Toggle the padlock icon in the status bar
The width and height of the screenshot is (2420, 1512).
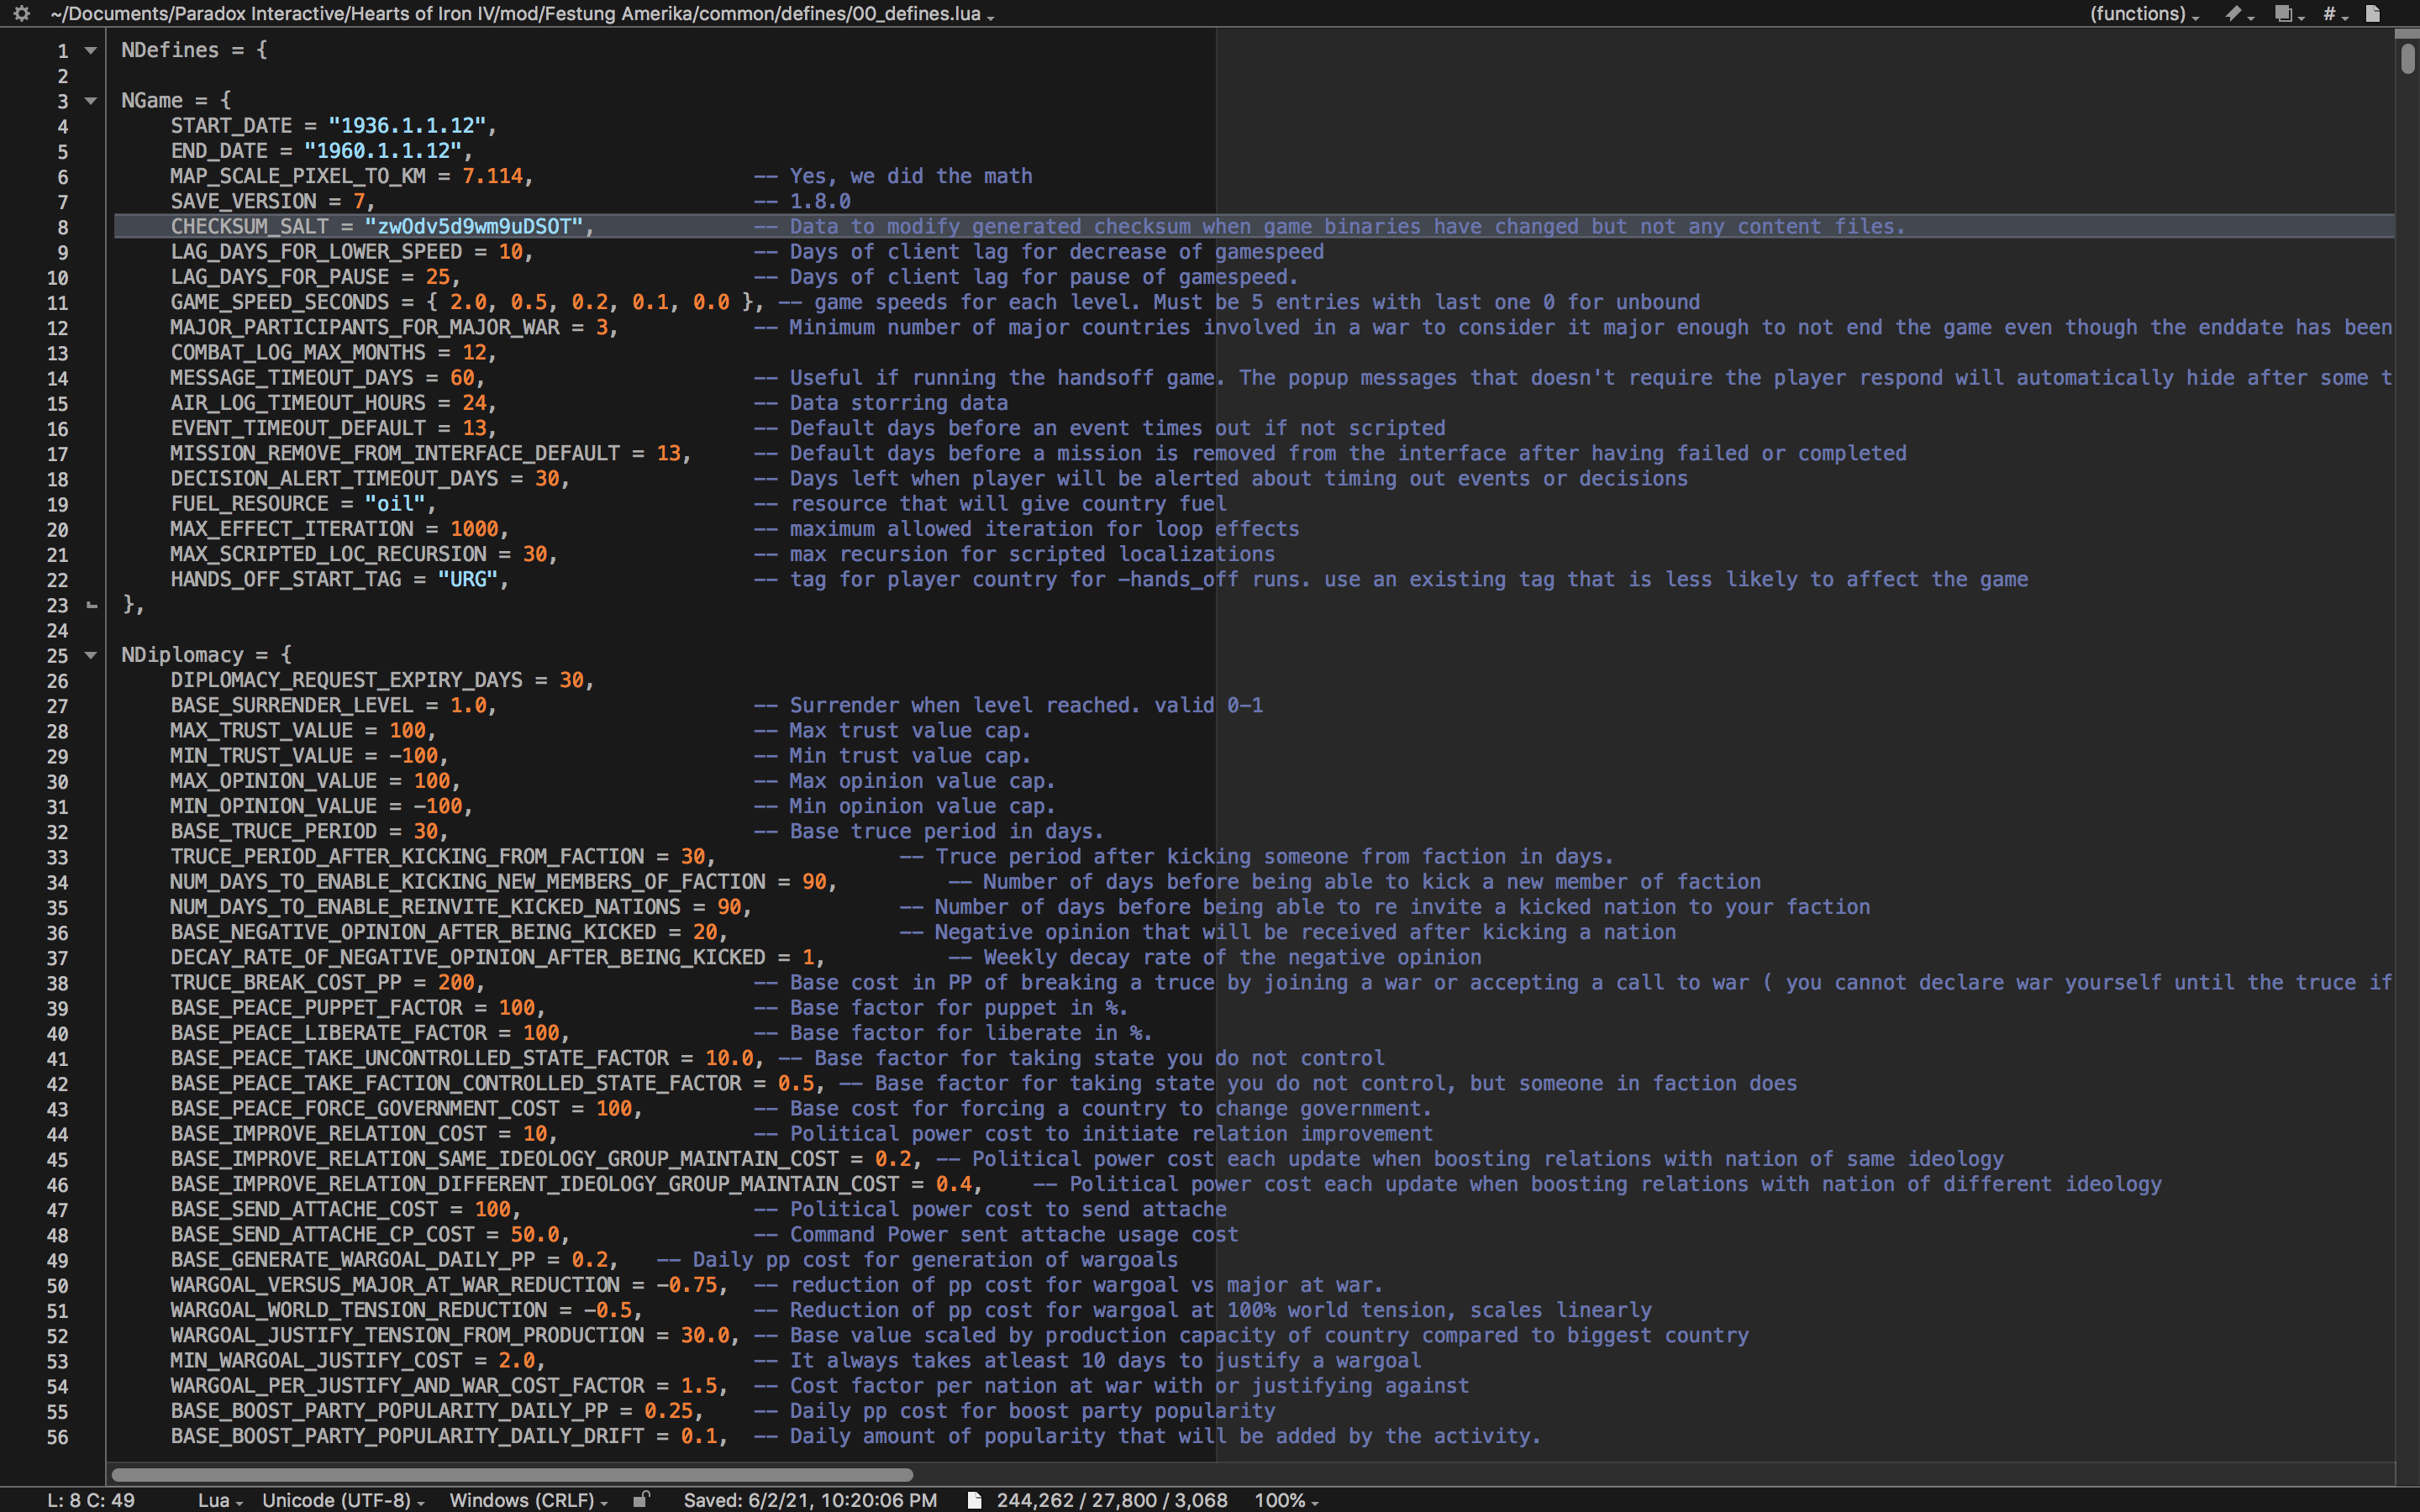[x=643, y=1499]
